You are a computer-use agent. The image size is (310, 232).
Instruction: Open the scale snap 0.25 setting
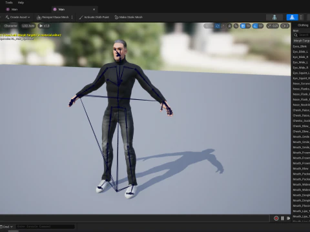[x=273, y=26]
